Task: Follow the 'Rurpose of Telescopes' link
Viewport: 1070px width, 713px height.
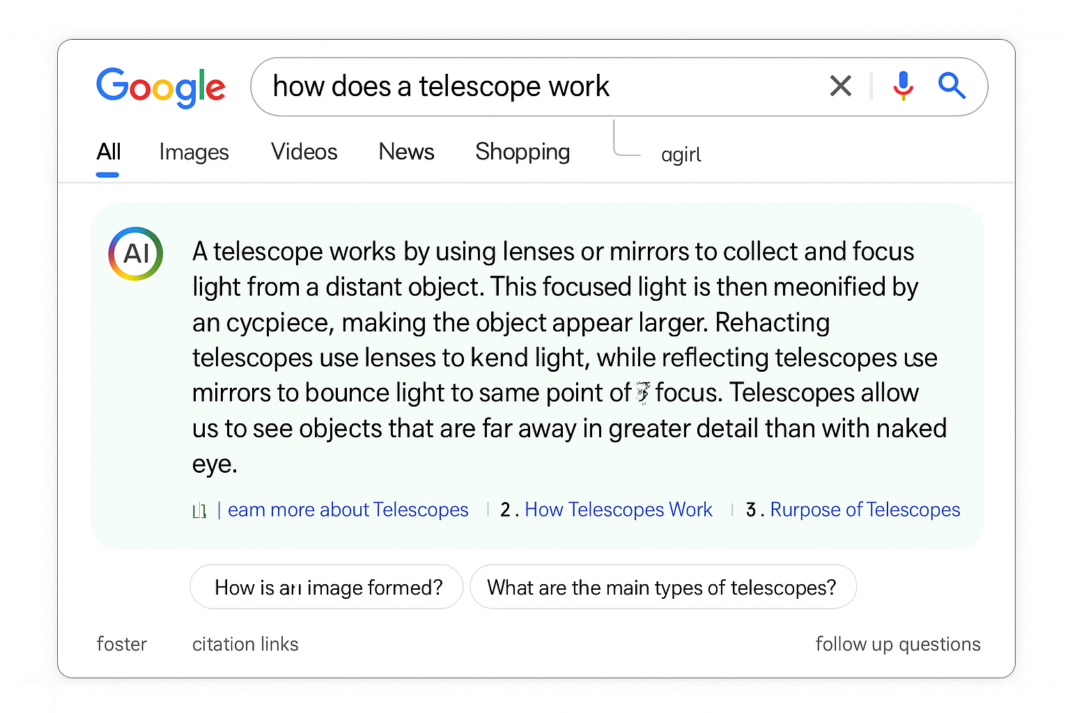Action: point(865,510)
